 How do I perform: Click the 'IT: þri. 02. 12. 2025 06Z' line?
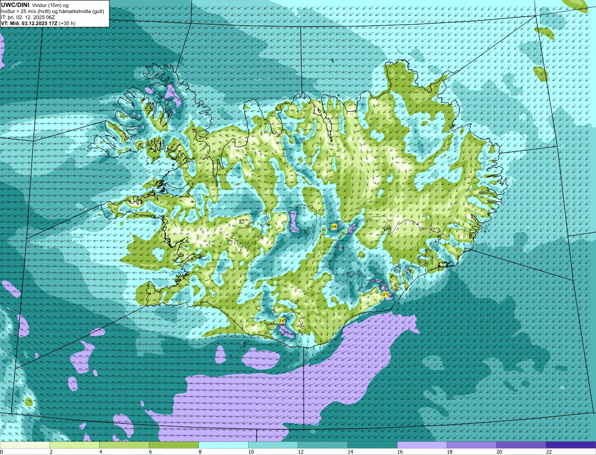click(29, 17)
